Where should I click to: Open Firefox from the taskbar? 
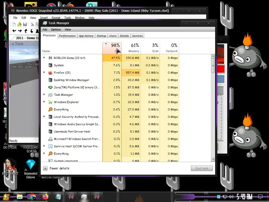pos(45,197)
